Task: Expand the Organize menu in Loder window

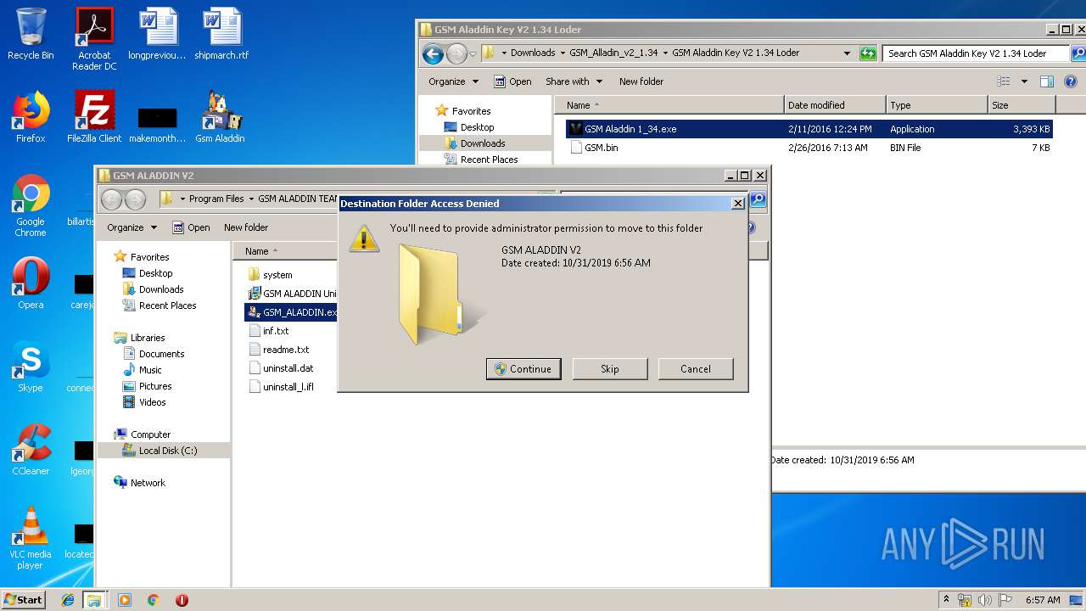Action: [453, 81]
